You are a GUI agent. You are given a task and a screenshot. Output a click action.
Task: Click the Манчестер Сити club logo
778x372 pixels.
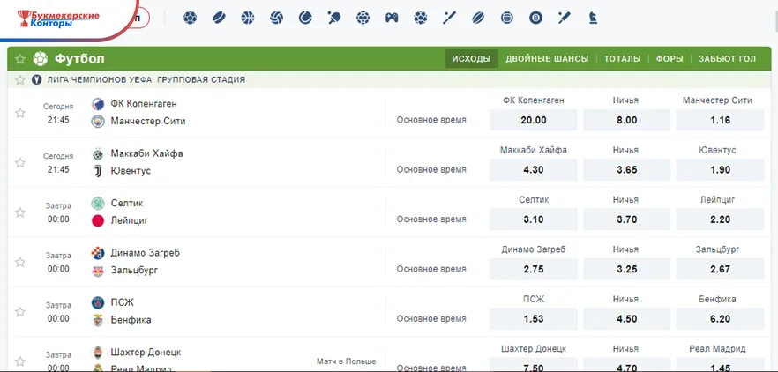point(98,121)
